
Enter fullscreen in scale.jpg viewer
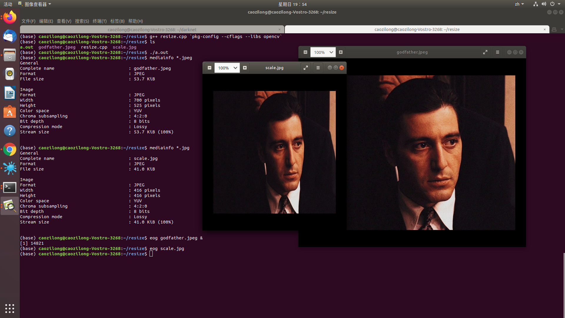(306, 68)
